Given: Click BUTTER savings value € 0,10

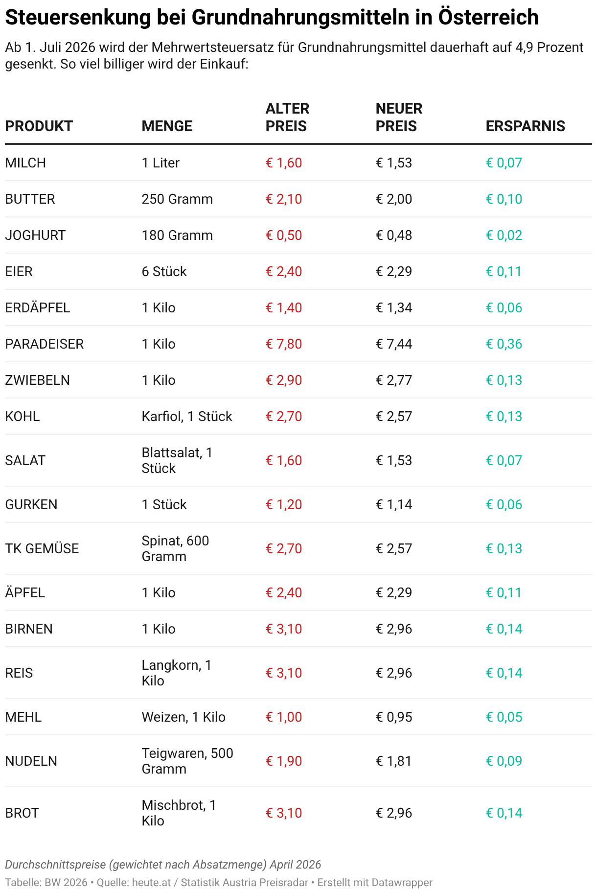Looking at the screenshot, I should click(504, 199).
